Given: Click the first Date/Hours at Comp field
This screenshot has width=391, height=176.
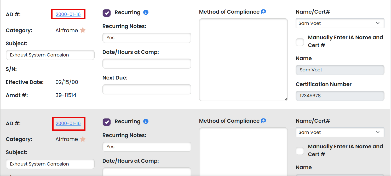Looking at the screenshot, I should tap(147, 64).
